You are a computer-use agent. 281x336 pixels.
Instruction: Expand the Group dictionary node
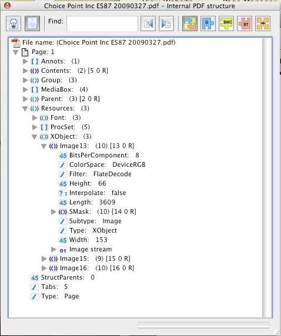click(x=25, y=80)
